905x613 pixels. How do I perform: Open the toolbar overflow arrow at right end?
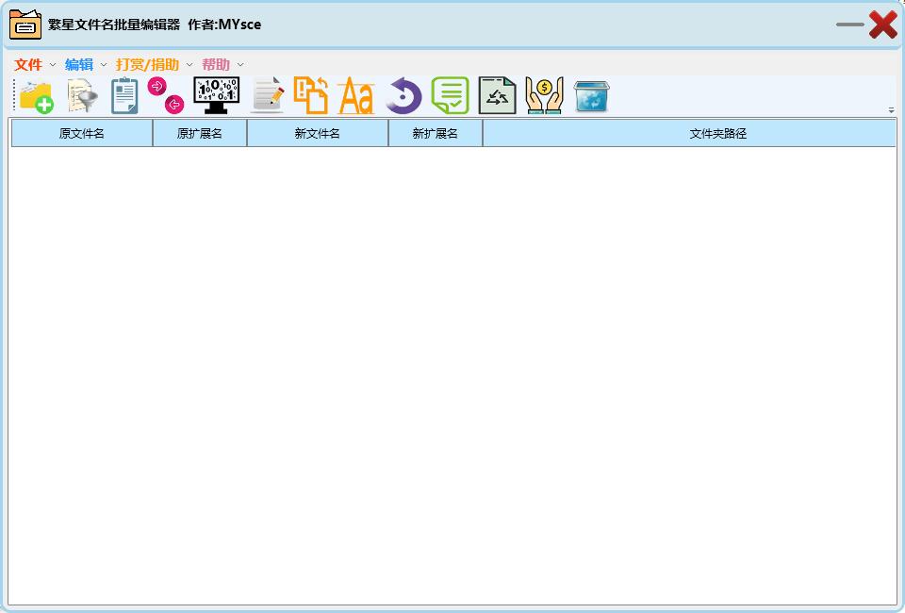tap(891, 109)
